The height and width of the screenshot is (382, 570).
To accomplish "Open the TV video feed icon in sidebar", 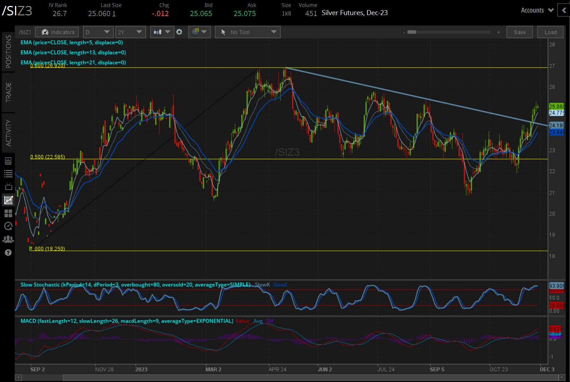I will (x=8, y=186).
